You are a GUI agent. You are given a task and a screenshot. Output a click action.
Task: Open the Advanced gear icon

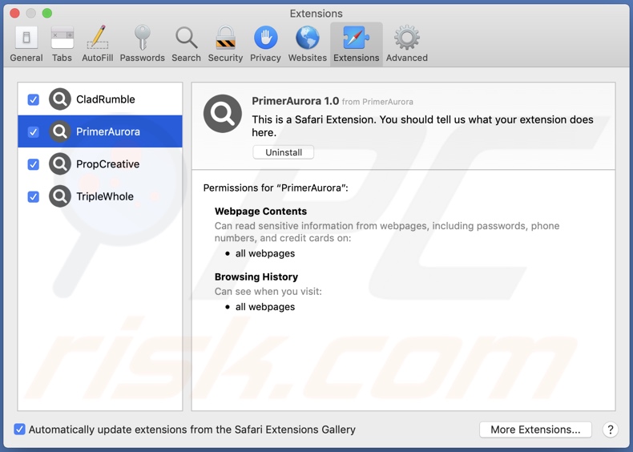click(406, 38)
